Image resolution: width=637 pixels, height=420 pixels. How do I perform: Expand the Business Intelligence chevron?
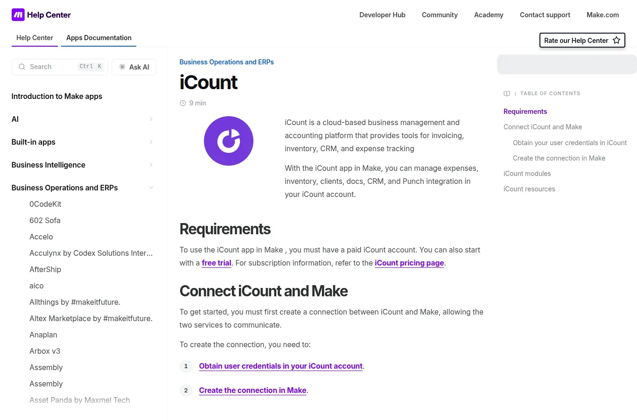(151, 165)
